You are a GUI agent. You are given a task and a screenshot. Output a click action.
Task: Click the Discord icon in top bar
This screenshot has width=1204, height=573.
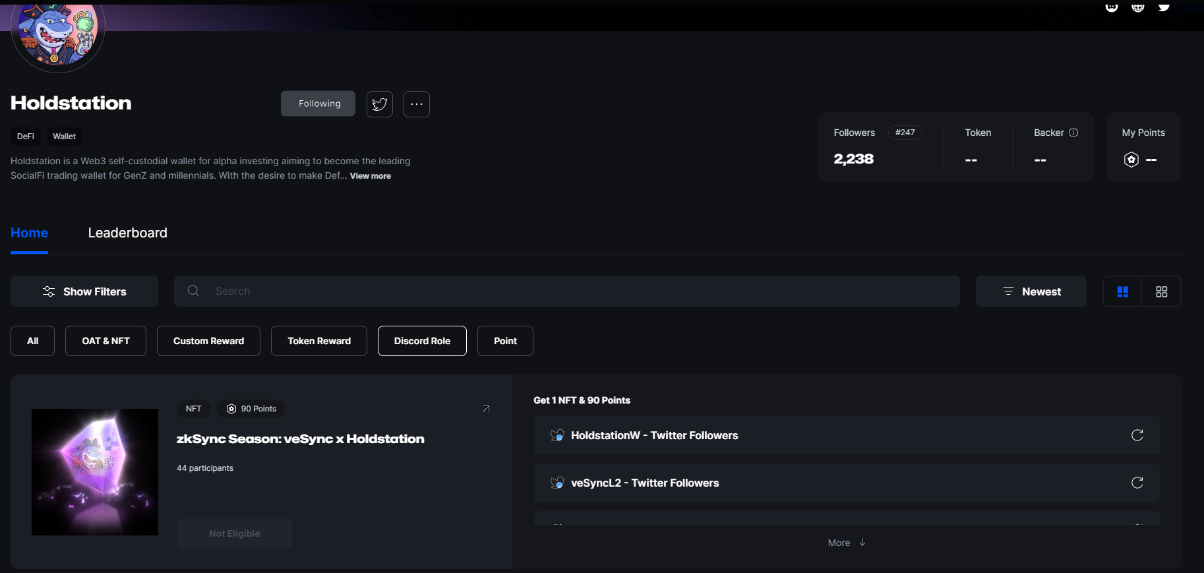coord(1112,7)
